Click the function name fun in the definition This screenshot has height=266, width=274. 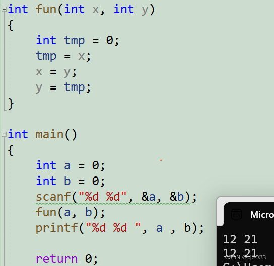coord(46,9)
